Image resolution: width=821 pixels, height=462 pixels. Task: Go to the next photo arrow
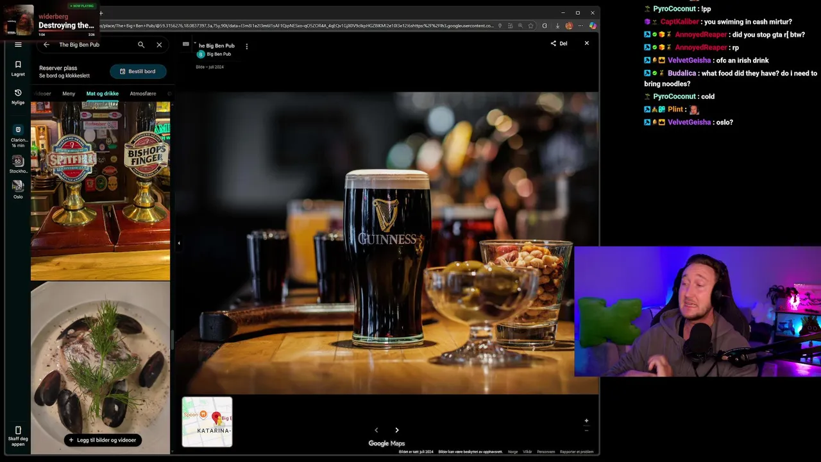click(x=396, y=430)
